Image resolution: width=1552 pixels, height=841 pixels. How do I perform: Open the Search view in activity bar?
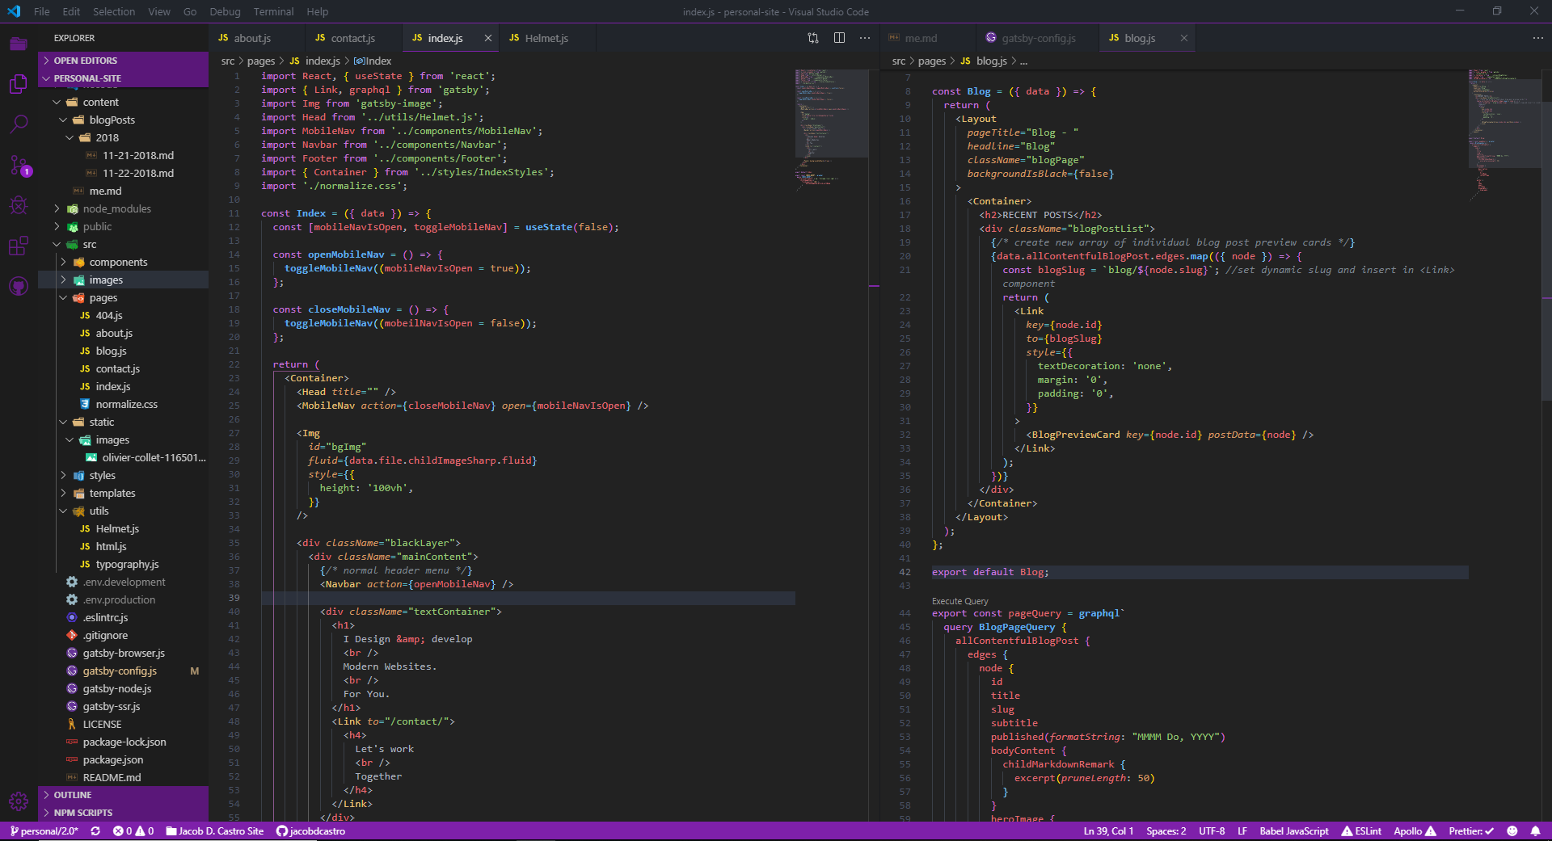[x=19, y=124]
